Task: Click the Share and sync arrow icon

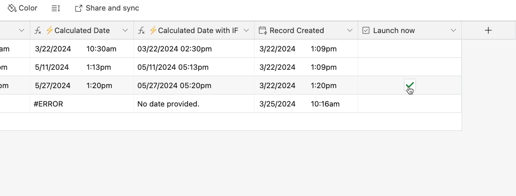Action: pos(78,8)
